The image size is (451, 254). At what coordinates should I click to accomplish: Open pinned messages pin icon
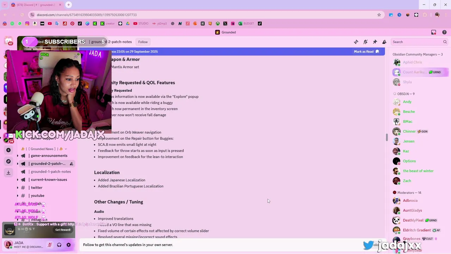point(375,42)
